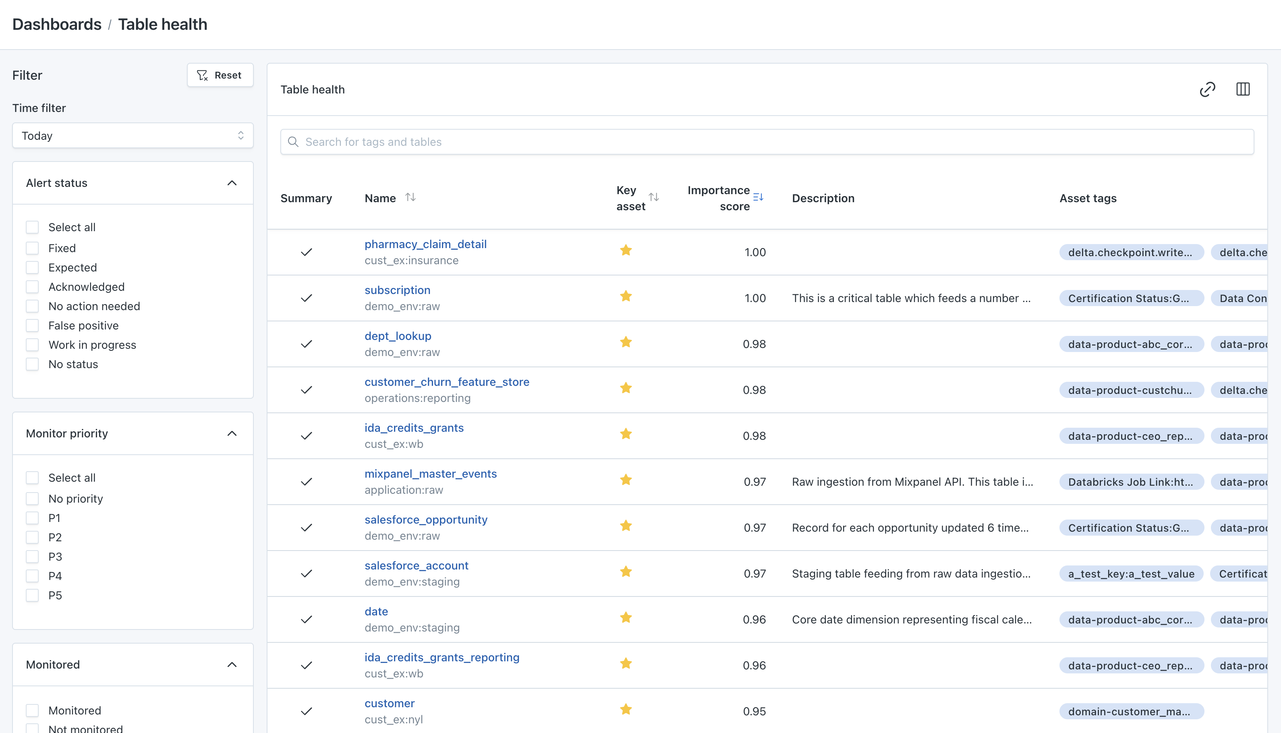Image resolution: width=1281 pixels, height=733 pixels.
Task: Click the copy link icon
Action: coord(1207,89)
